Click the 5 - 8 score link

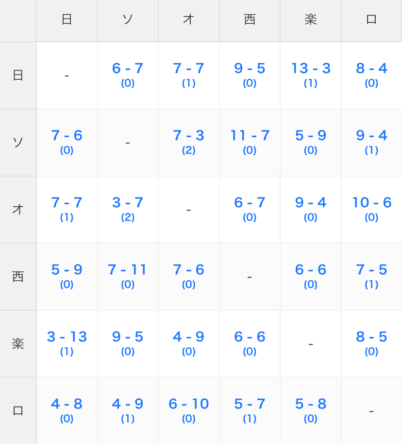(x=311, y=404)
